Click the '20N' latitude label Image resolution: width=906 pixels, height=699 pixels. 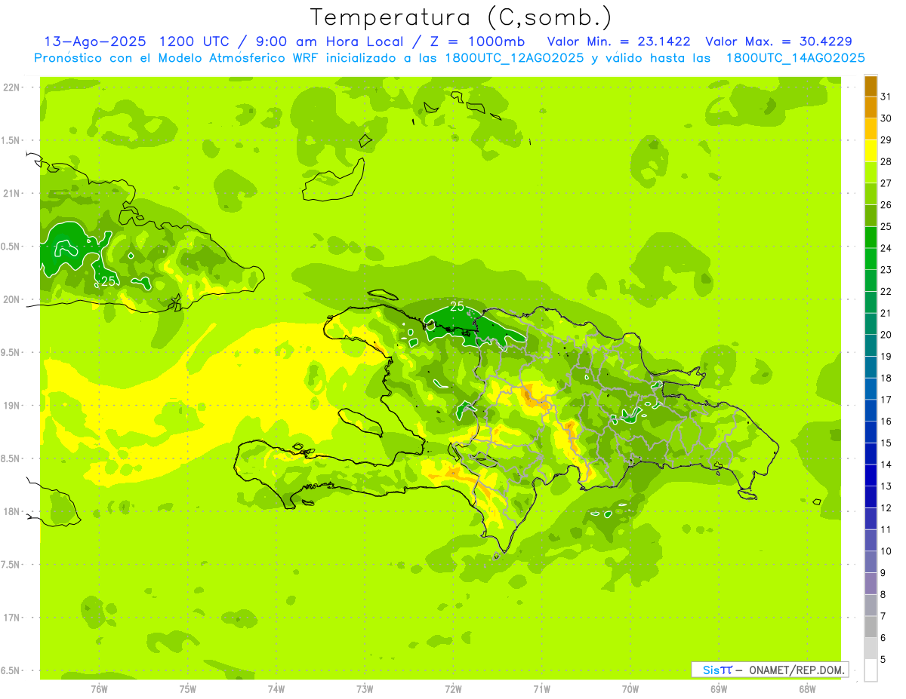[x=12, y=299]
